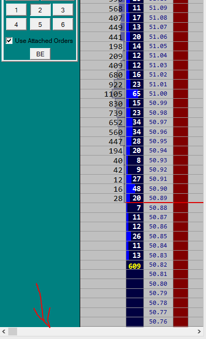Select price level 51.09

coord(158,8)
